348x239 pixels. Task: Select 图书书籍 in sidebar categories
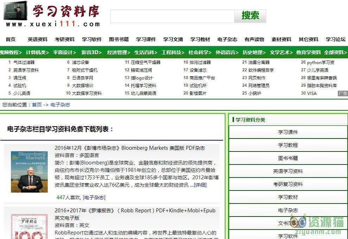click(288, 158)
